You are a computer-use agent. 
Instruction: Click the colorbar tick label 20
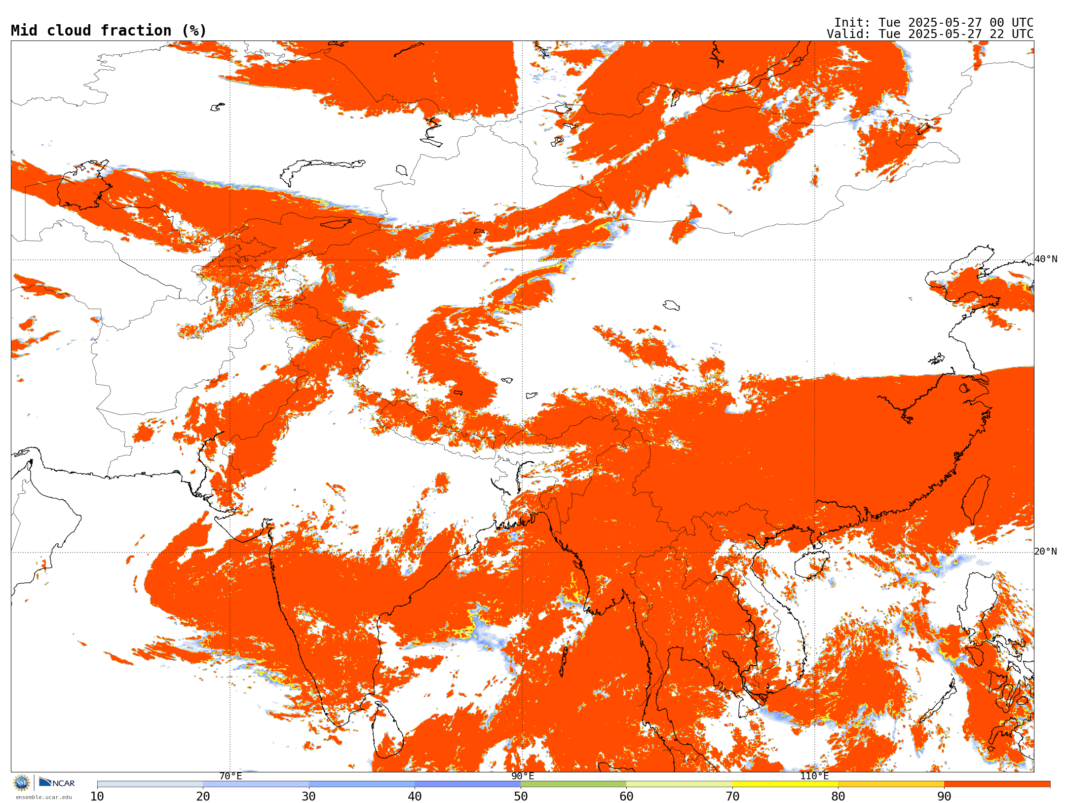pyautogui.click(x=203, y=797)
